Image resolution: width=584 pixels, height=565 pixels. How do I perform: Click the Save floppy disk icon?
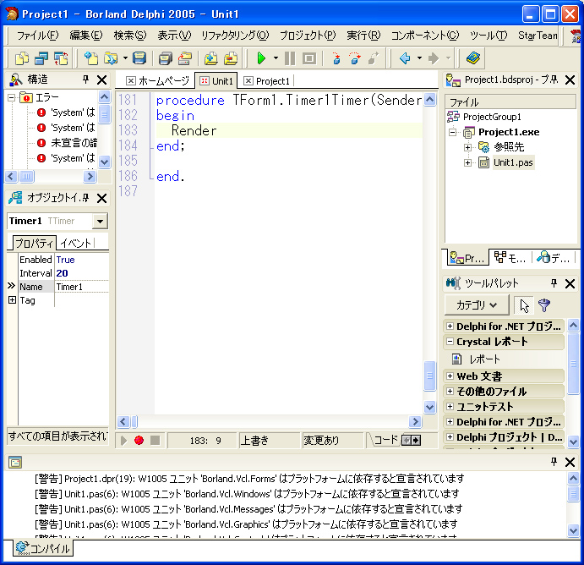tap(139, 58)
